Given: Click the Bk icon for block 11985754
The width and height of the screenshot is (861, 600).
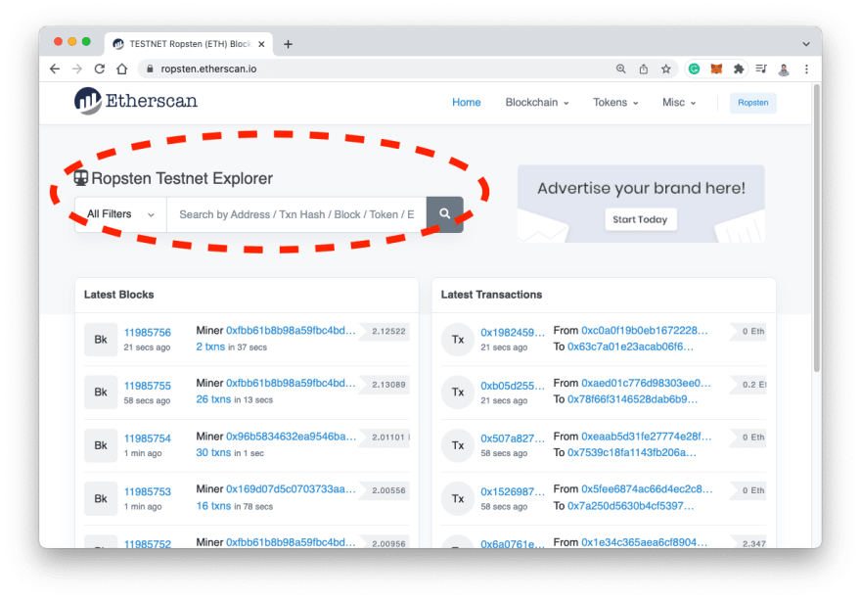Looking at the screenshot, I should pos(101,445).
